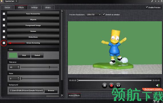Open the Settings tab
Image resolution: width=163 pixels, height=103 pixels.
(34, 7)
